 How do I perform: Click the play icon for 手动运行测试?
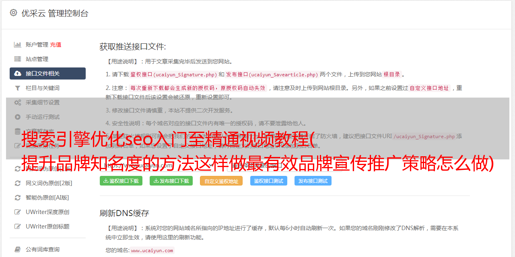18,117
